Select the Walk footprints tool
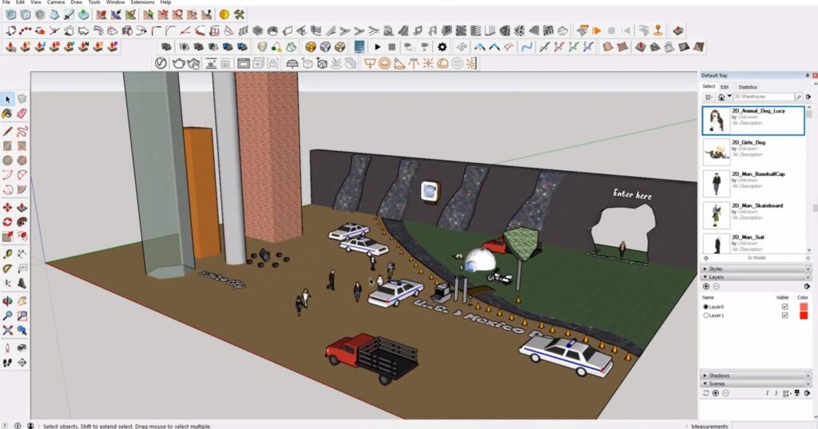818x429 pixels. (7, 363)
